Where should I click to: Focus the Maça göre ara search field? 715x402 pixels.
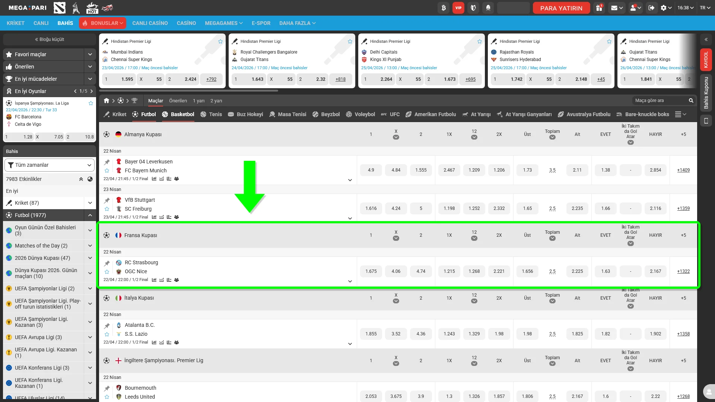coord(660,100)
